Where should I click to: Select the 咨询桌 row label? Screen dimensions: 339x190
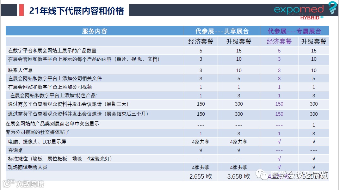click(x=15, y=150)
